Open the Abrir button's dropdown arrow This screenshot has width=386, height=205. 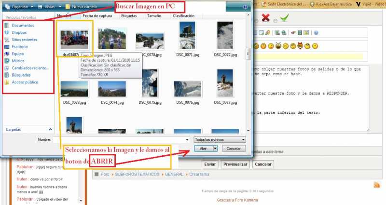[215, 149]
